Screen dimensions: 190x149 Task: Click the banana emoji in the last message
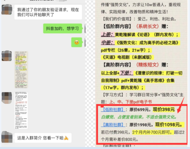tap(66, 138)
